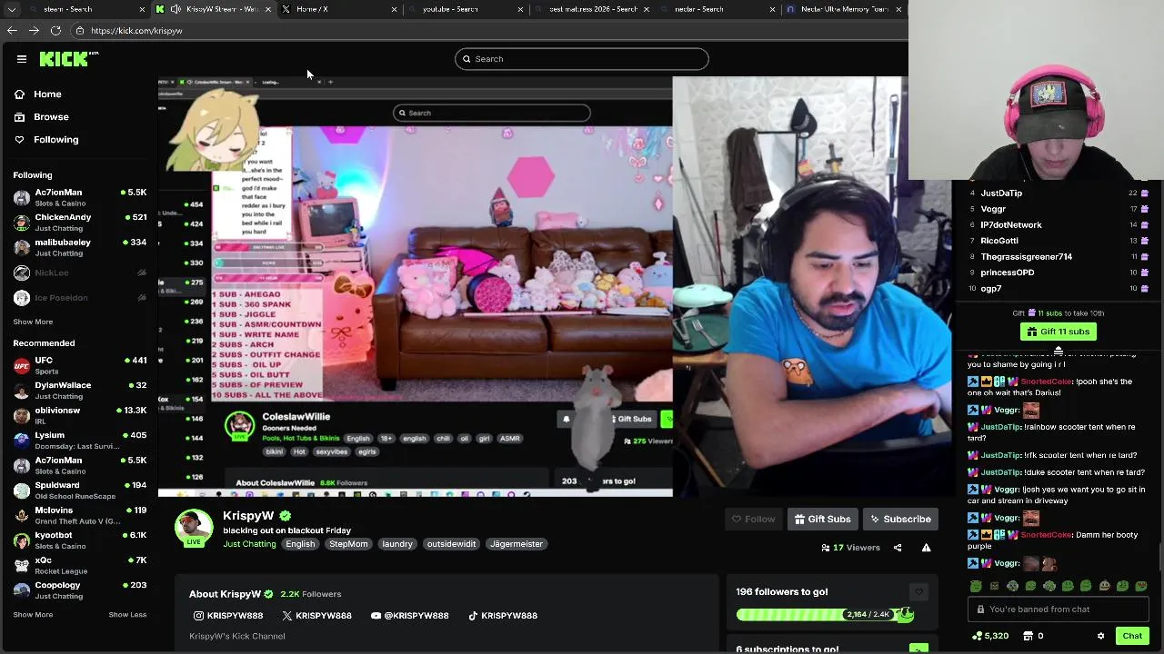Open offline Ice Poseidon channel
1164x654 pixels.
coord(79,298)
